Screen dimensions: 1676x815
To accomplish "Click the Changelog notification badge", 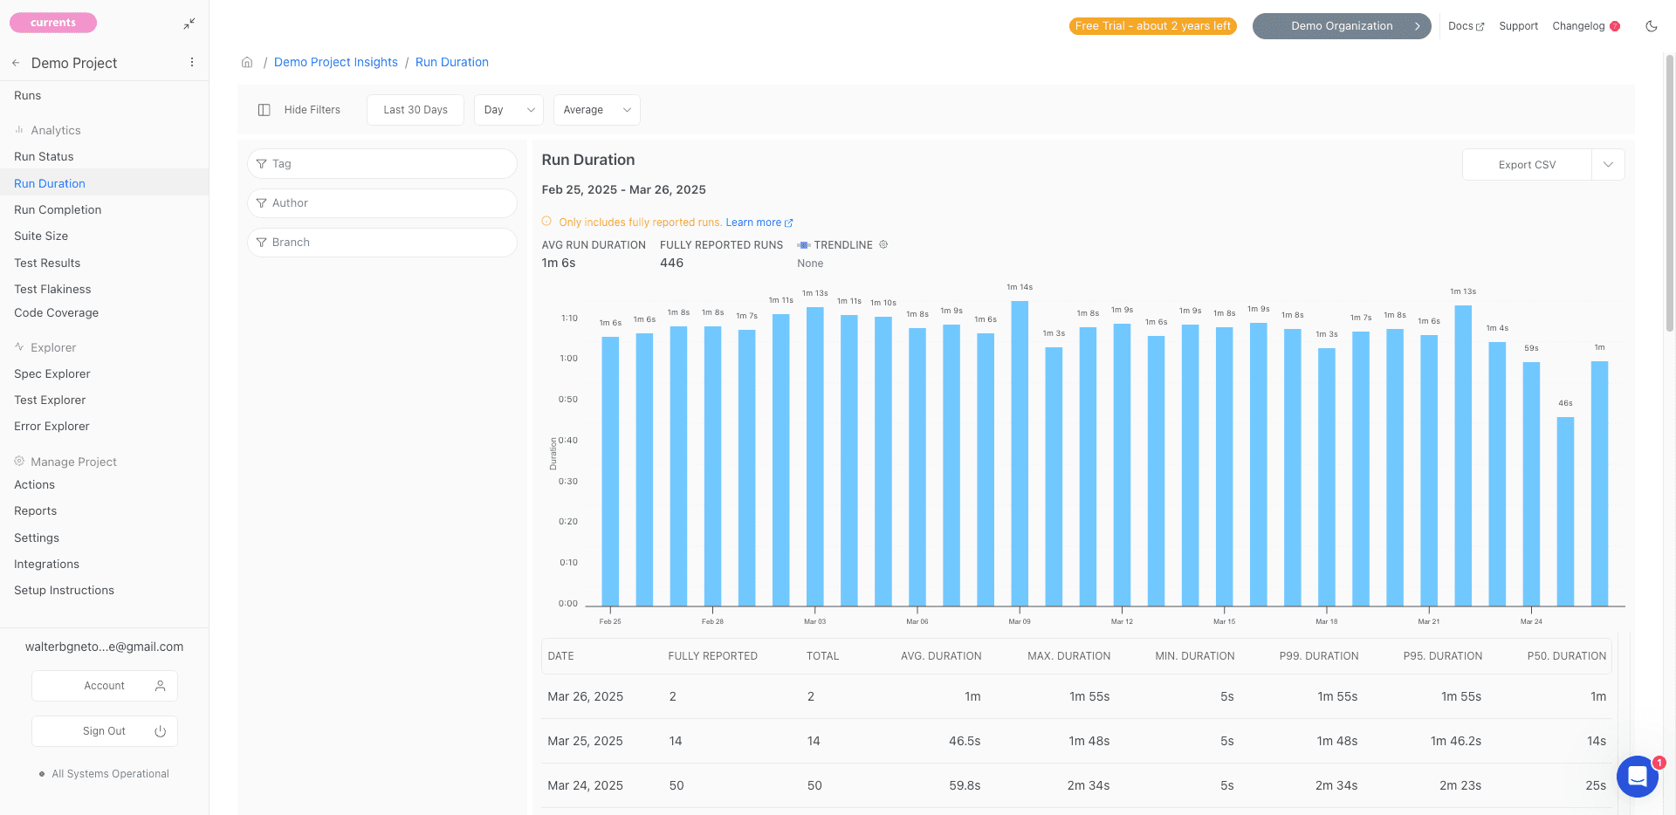I will pyautogui.click(x=1615, y=26).
